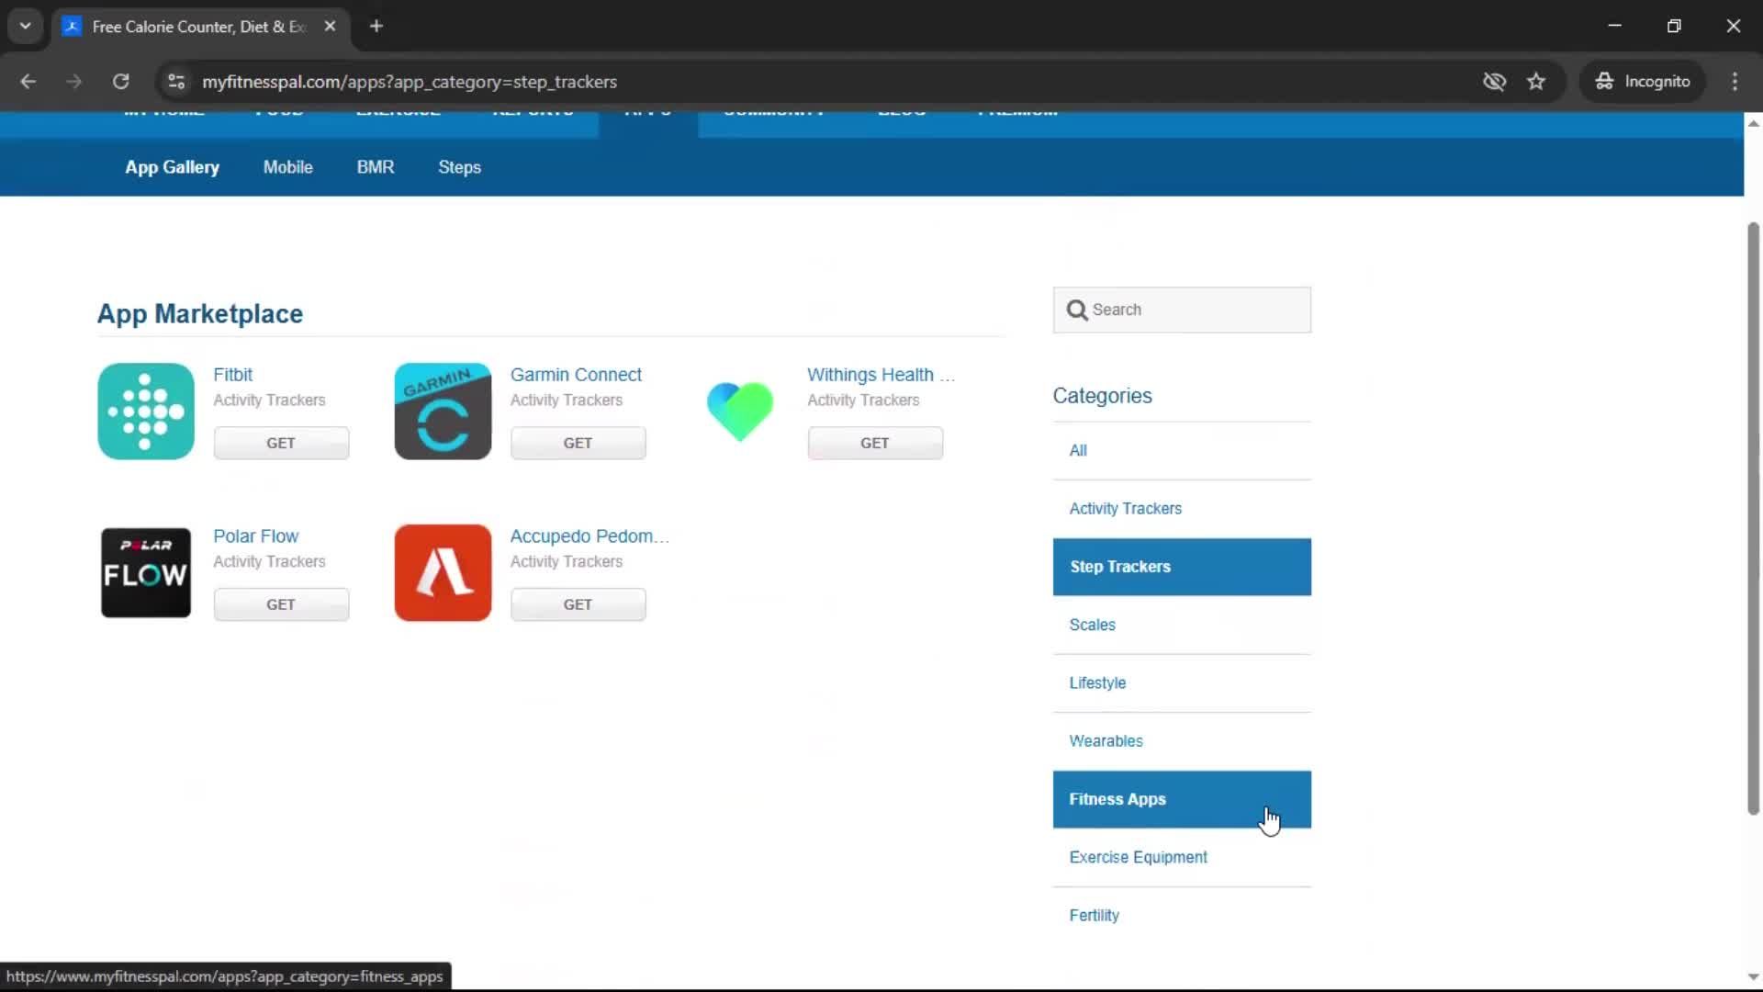This screenshot has height=992, width=1763.
Task: Select the Fertility category
Action: click(x=1182, y=916)
